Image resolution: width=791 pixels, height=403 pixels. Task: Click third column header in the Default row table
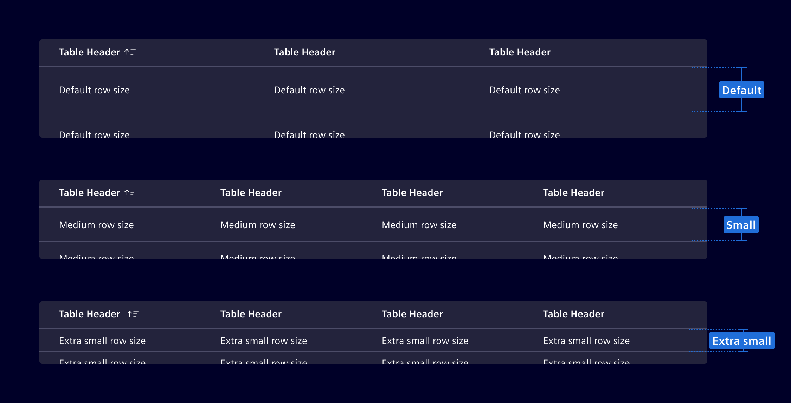click(520, 52)
